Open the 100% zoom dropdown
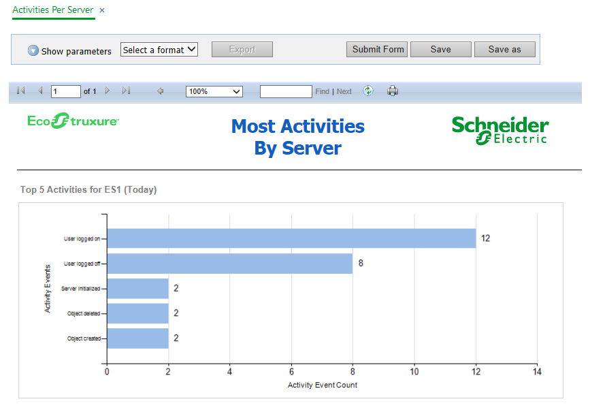Viewport: 590px width, 410px height. coord(214,91)
